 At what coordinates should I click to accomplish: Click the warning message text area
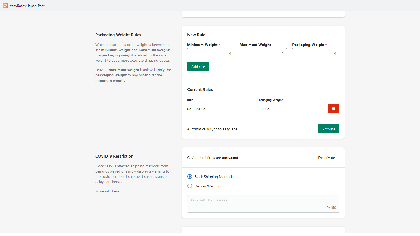click(x=263, y=204)
